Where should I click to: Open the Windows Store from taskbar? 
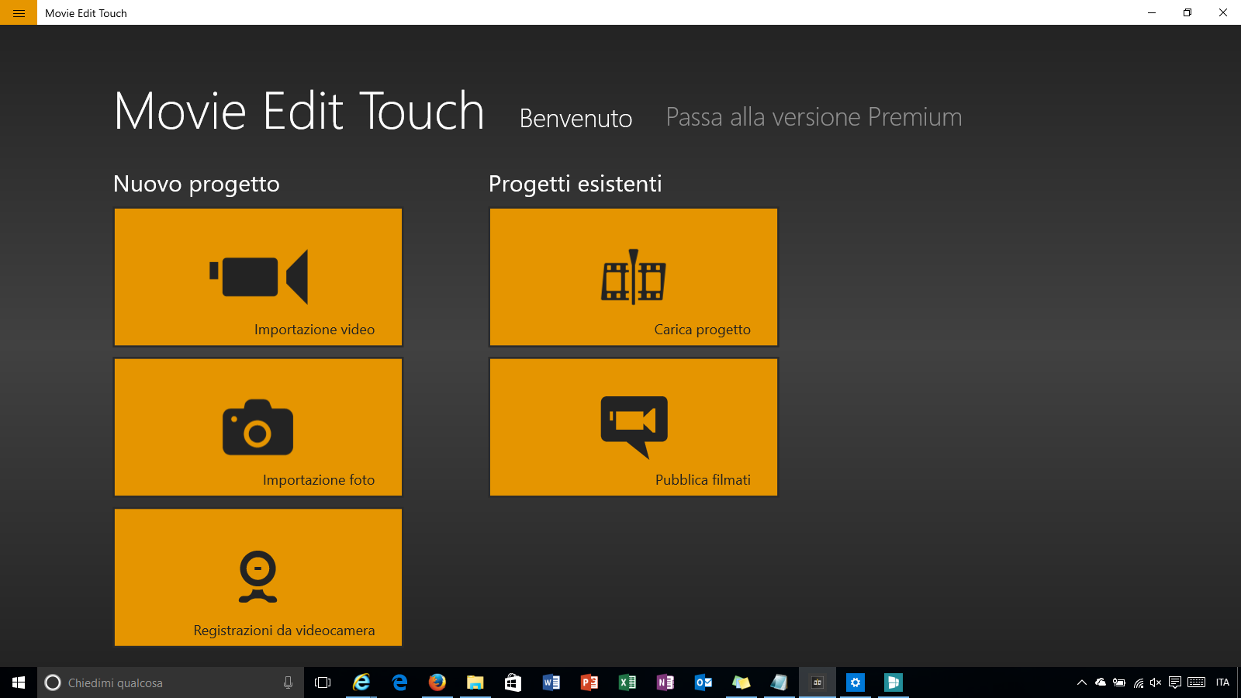coord(513,682)
